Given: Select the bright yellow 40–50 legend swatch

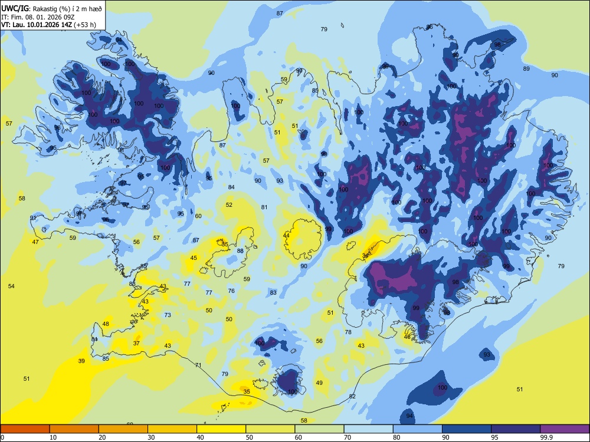Looking at the screenshot, I should coord(221,429).
